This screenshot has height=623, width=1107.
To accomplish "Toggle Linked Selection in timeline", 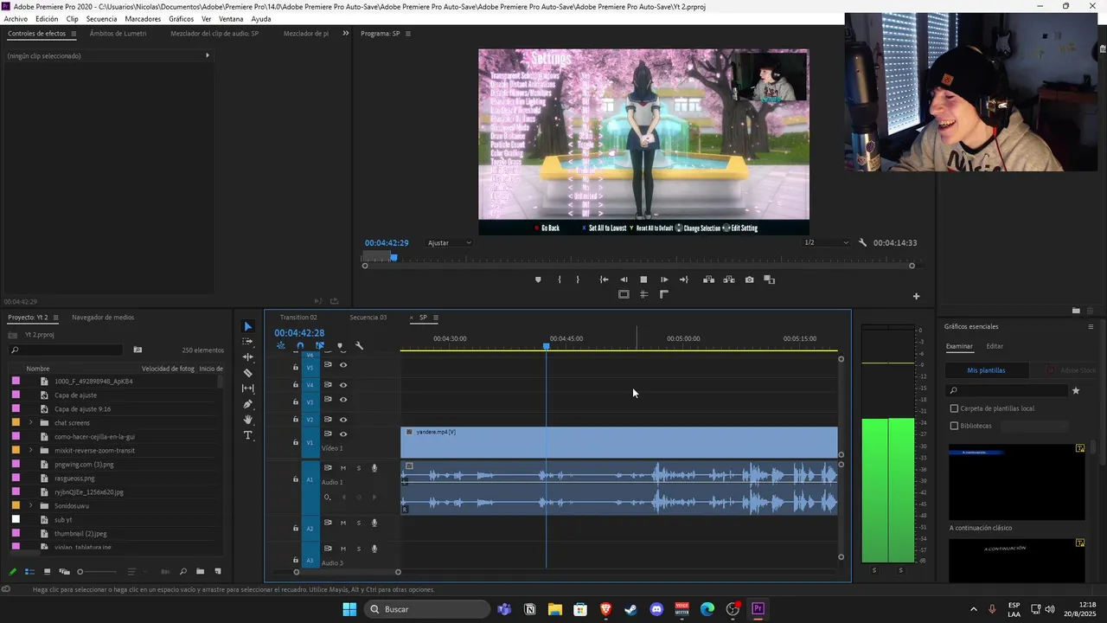I will [x=320, y=346].
